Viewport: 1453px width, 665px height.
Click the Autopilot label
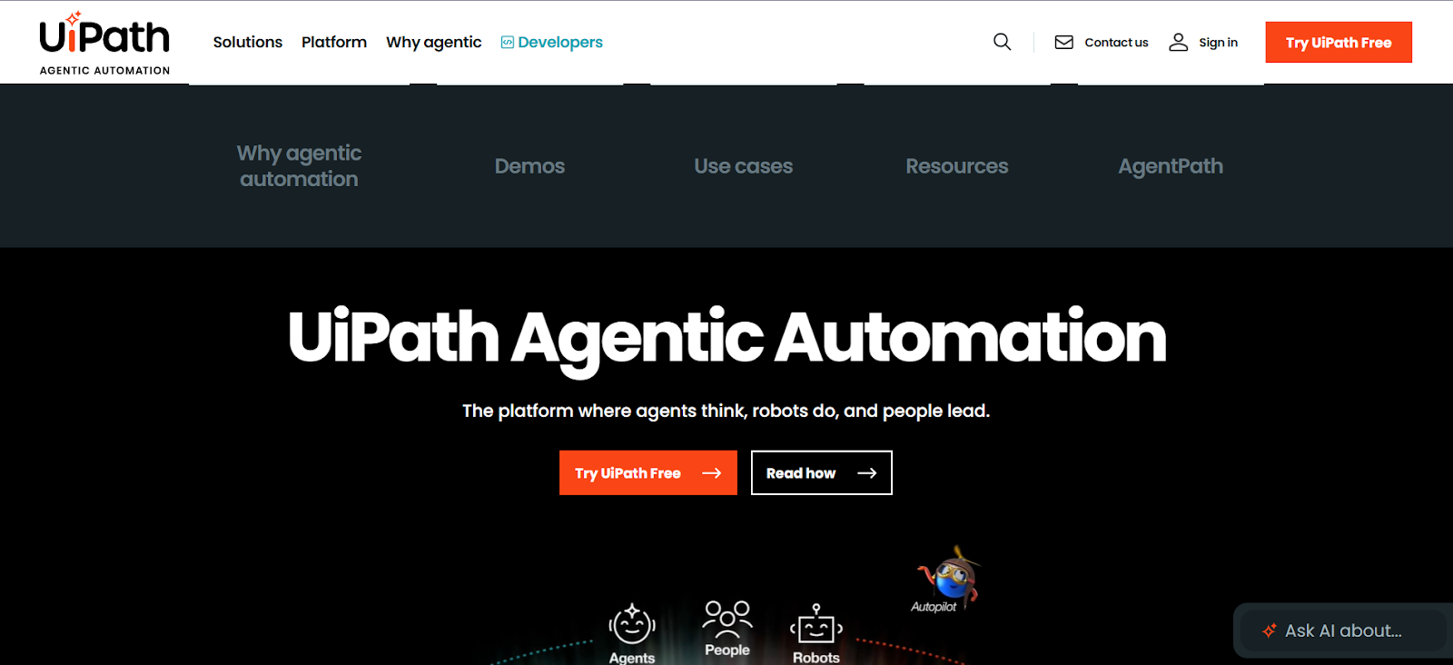pos(934,607)
